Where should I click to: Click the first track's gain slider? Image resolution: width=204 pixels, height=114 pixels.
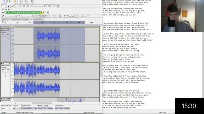[6, 37]
